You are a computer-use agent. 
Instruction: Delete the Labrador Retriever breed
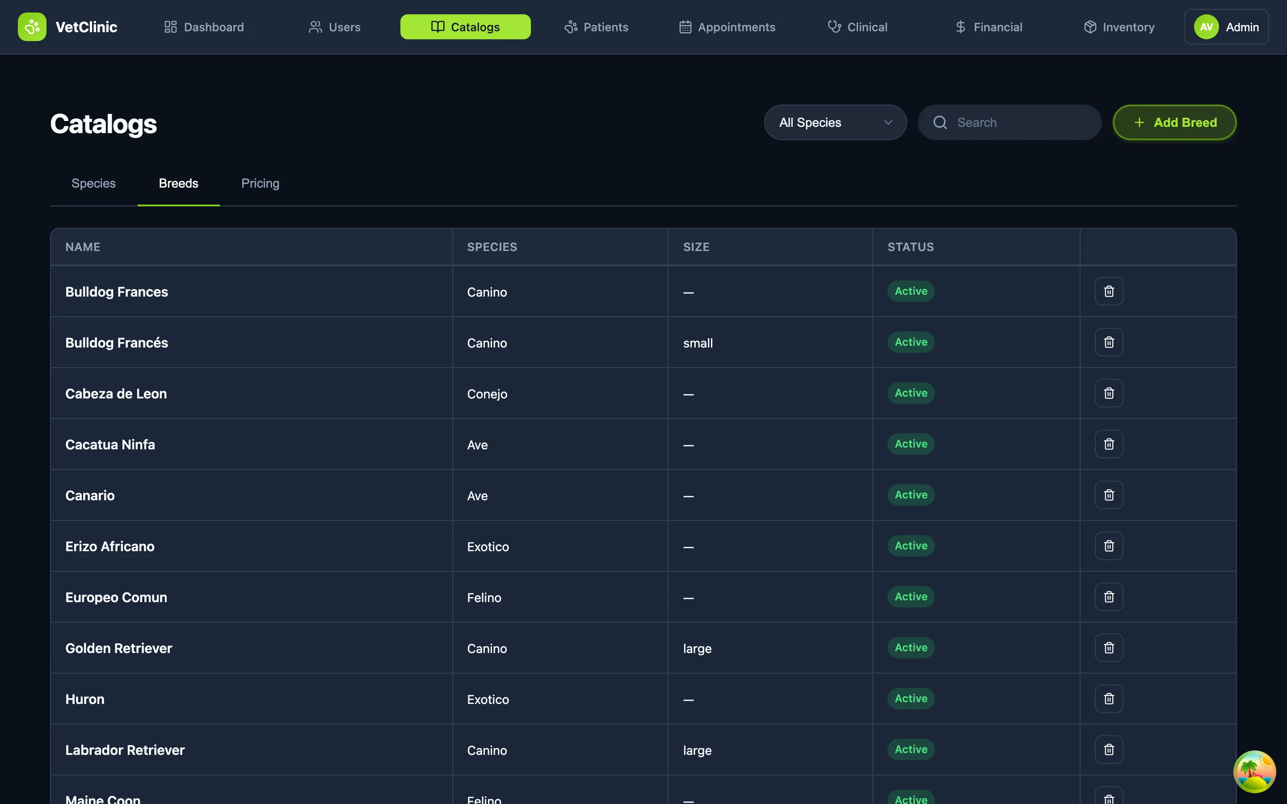pyautogui.click(x=1108, y=750)
